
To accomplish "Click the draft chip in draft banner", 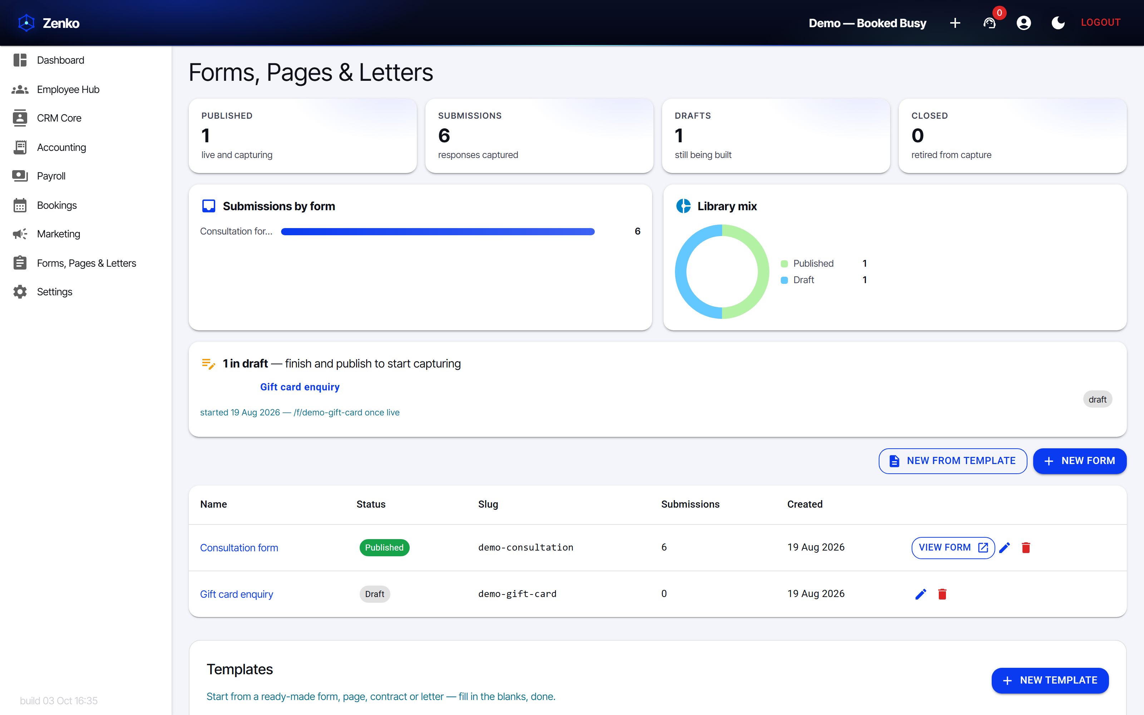I will (x=1097, y=400).
